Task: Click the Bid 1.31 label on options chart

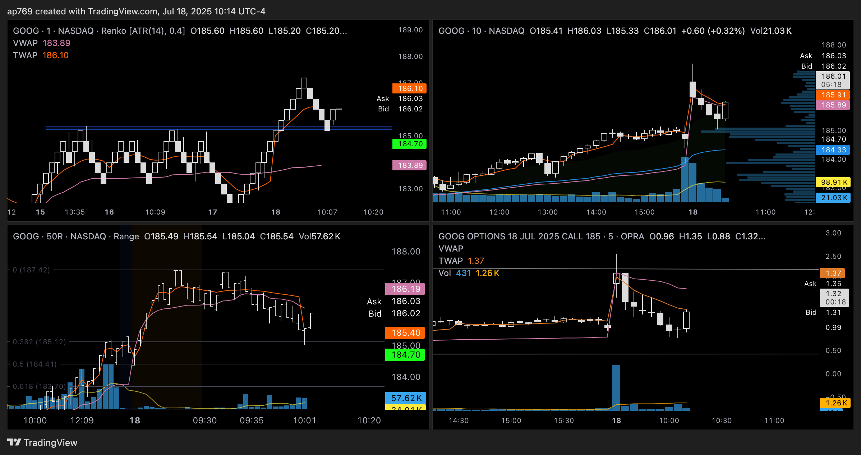Action: 823,312
